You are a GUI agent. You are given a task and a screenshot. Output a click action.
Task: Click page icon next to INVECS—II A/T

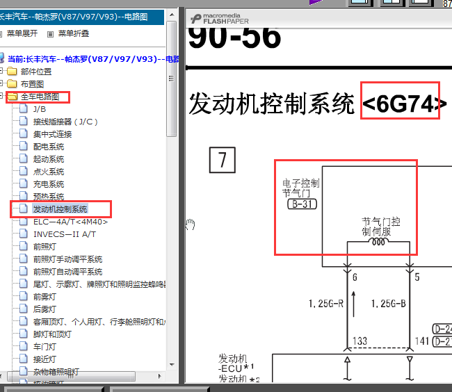click(24, 234)
